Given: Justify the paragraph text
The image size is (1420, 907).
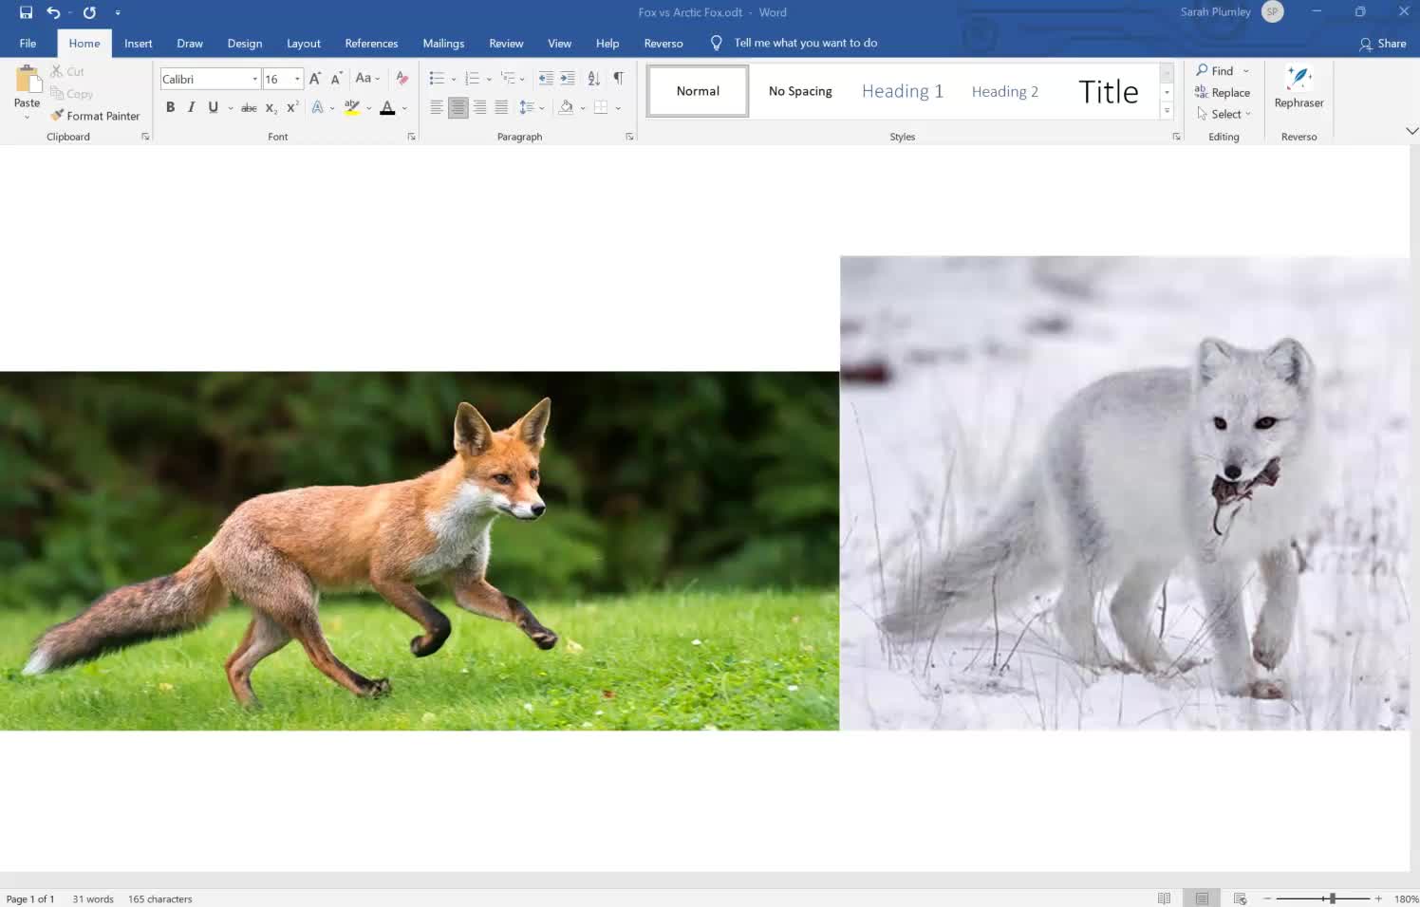Looking at the screenshot, I should tap(501, 107).
